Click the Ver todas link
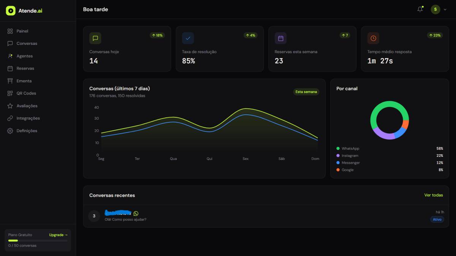456x256 pixels. click(x=434, y=195)
